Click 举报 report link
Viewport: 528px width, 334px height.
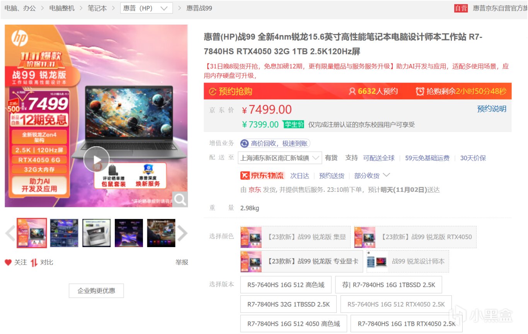coord(182,263)
